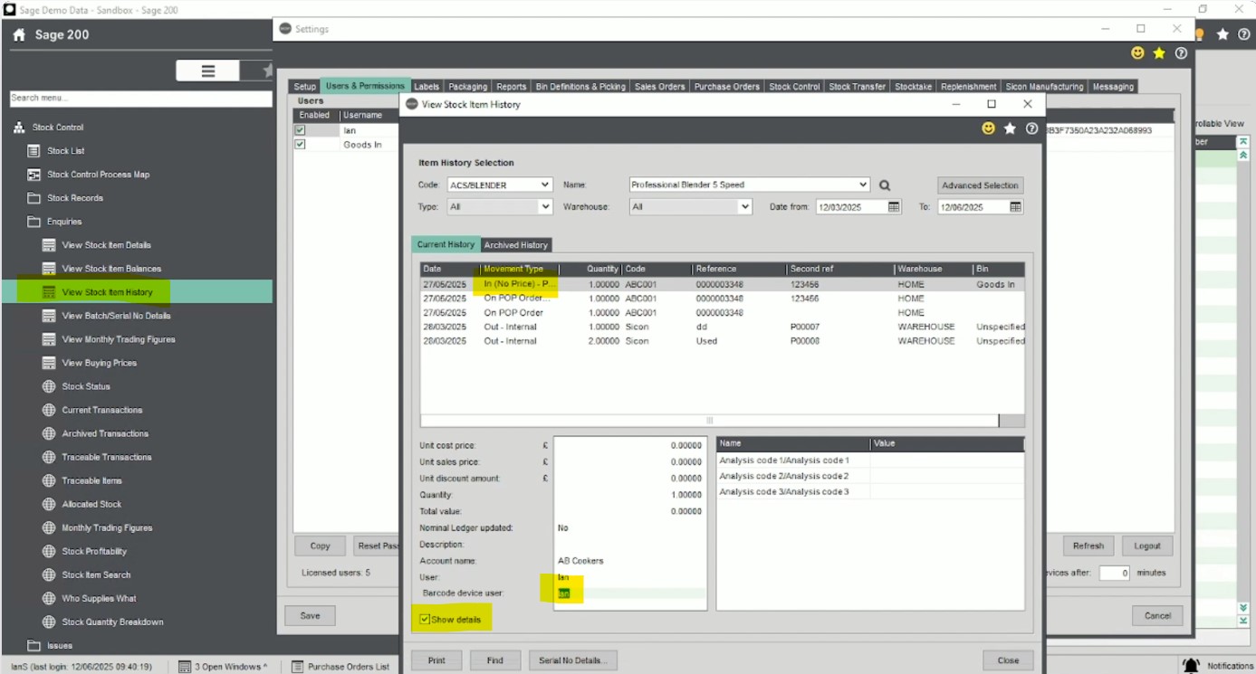The width and height of the screenshot is (1256, 674).
Task: Click the Serial No Details button
Action: click(573, 660)
